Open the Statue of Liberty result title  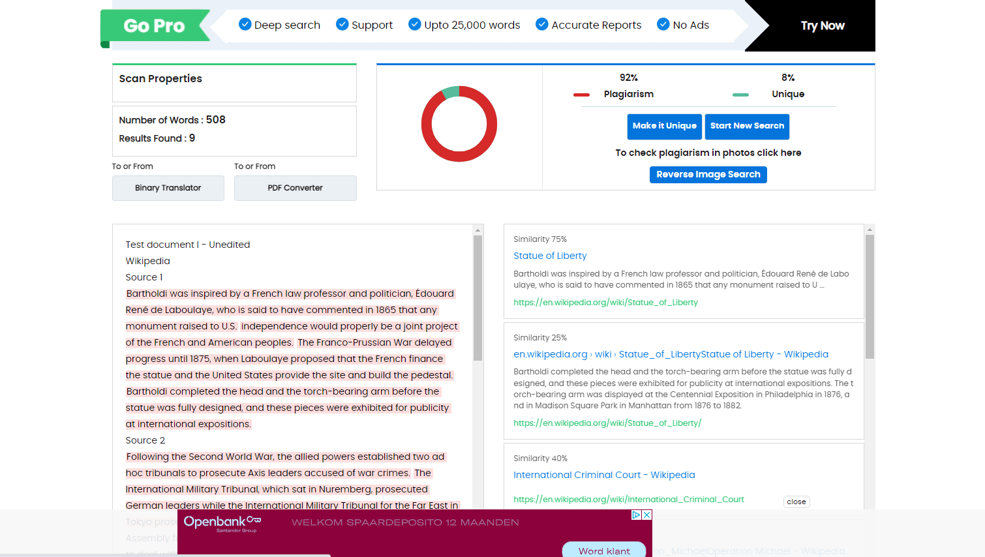[x=550, y=256]
